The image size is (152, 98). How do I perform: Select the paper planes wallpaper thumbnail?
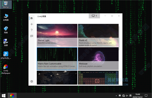(x=57, y=78)
